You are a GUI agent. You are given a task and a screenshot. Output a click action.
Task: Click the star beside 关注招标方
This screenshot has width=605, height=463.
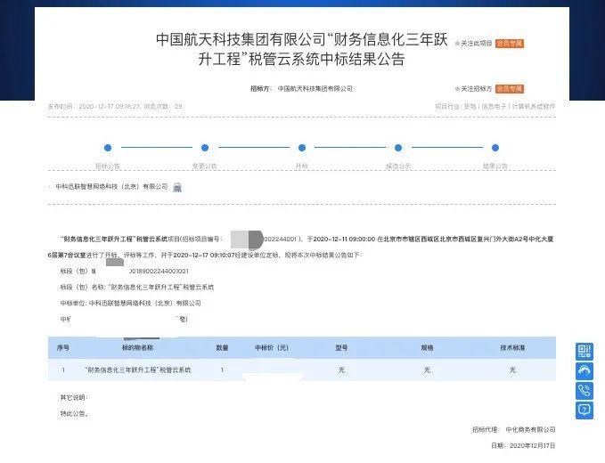point(458,89)
